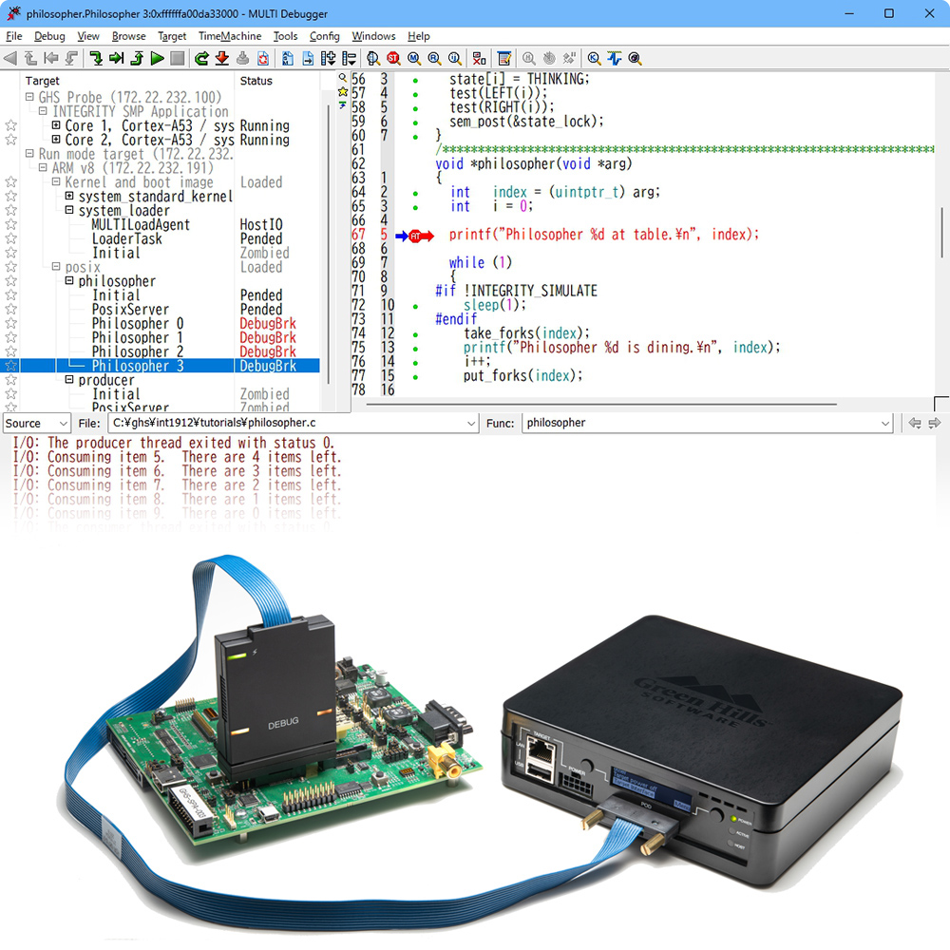Toggle breakpoint dot on line 72 sleep(1)

point(415,307)
